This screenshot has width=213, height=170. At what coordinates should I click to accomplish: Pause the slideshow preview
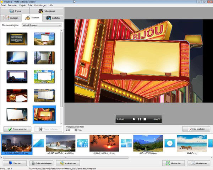pos(140,119)
